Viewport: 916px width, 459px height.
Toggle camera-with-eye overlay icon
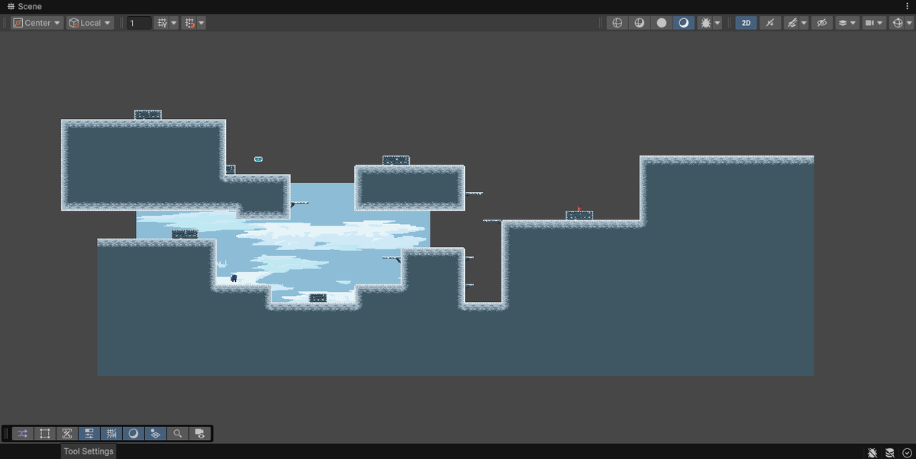tap(200, 433)
